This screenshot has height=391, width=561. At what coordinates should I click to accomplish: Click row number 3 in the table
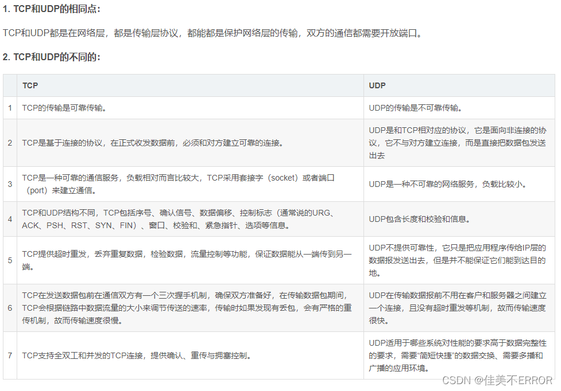(10, 183)
